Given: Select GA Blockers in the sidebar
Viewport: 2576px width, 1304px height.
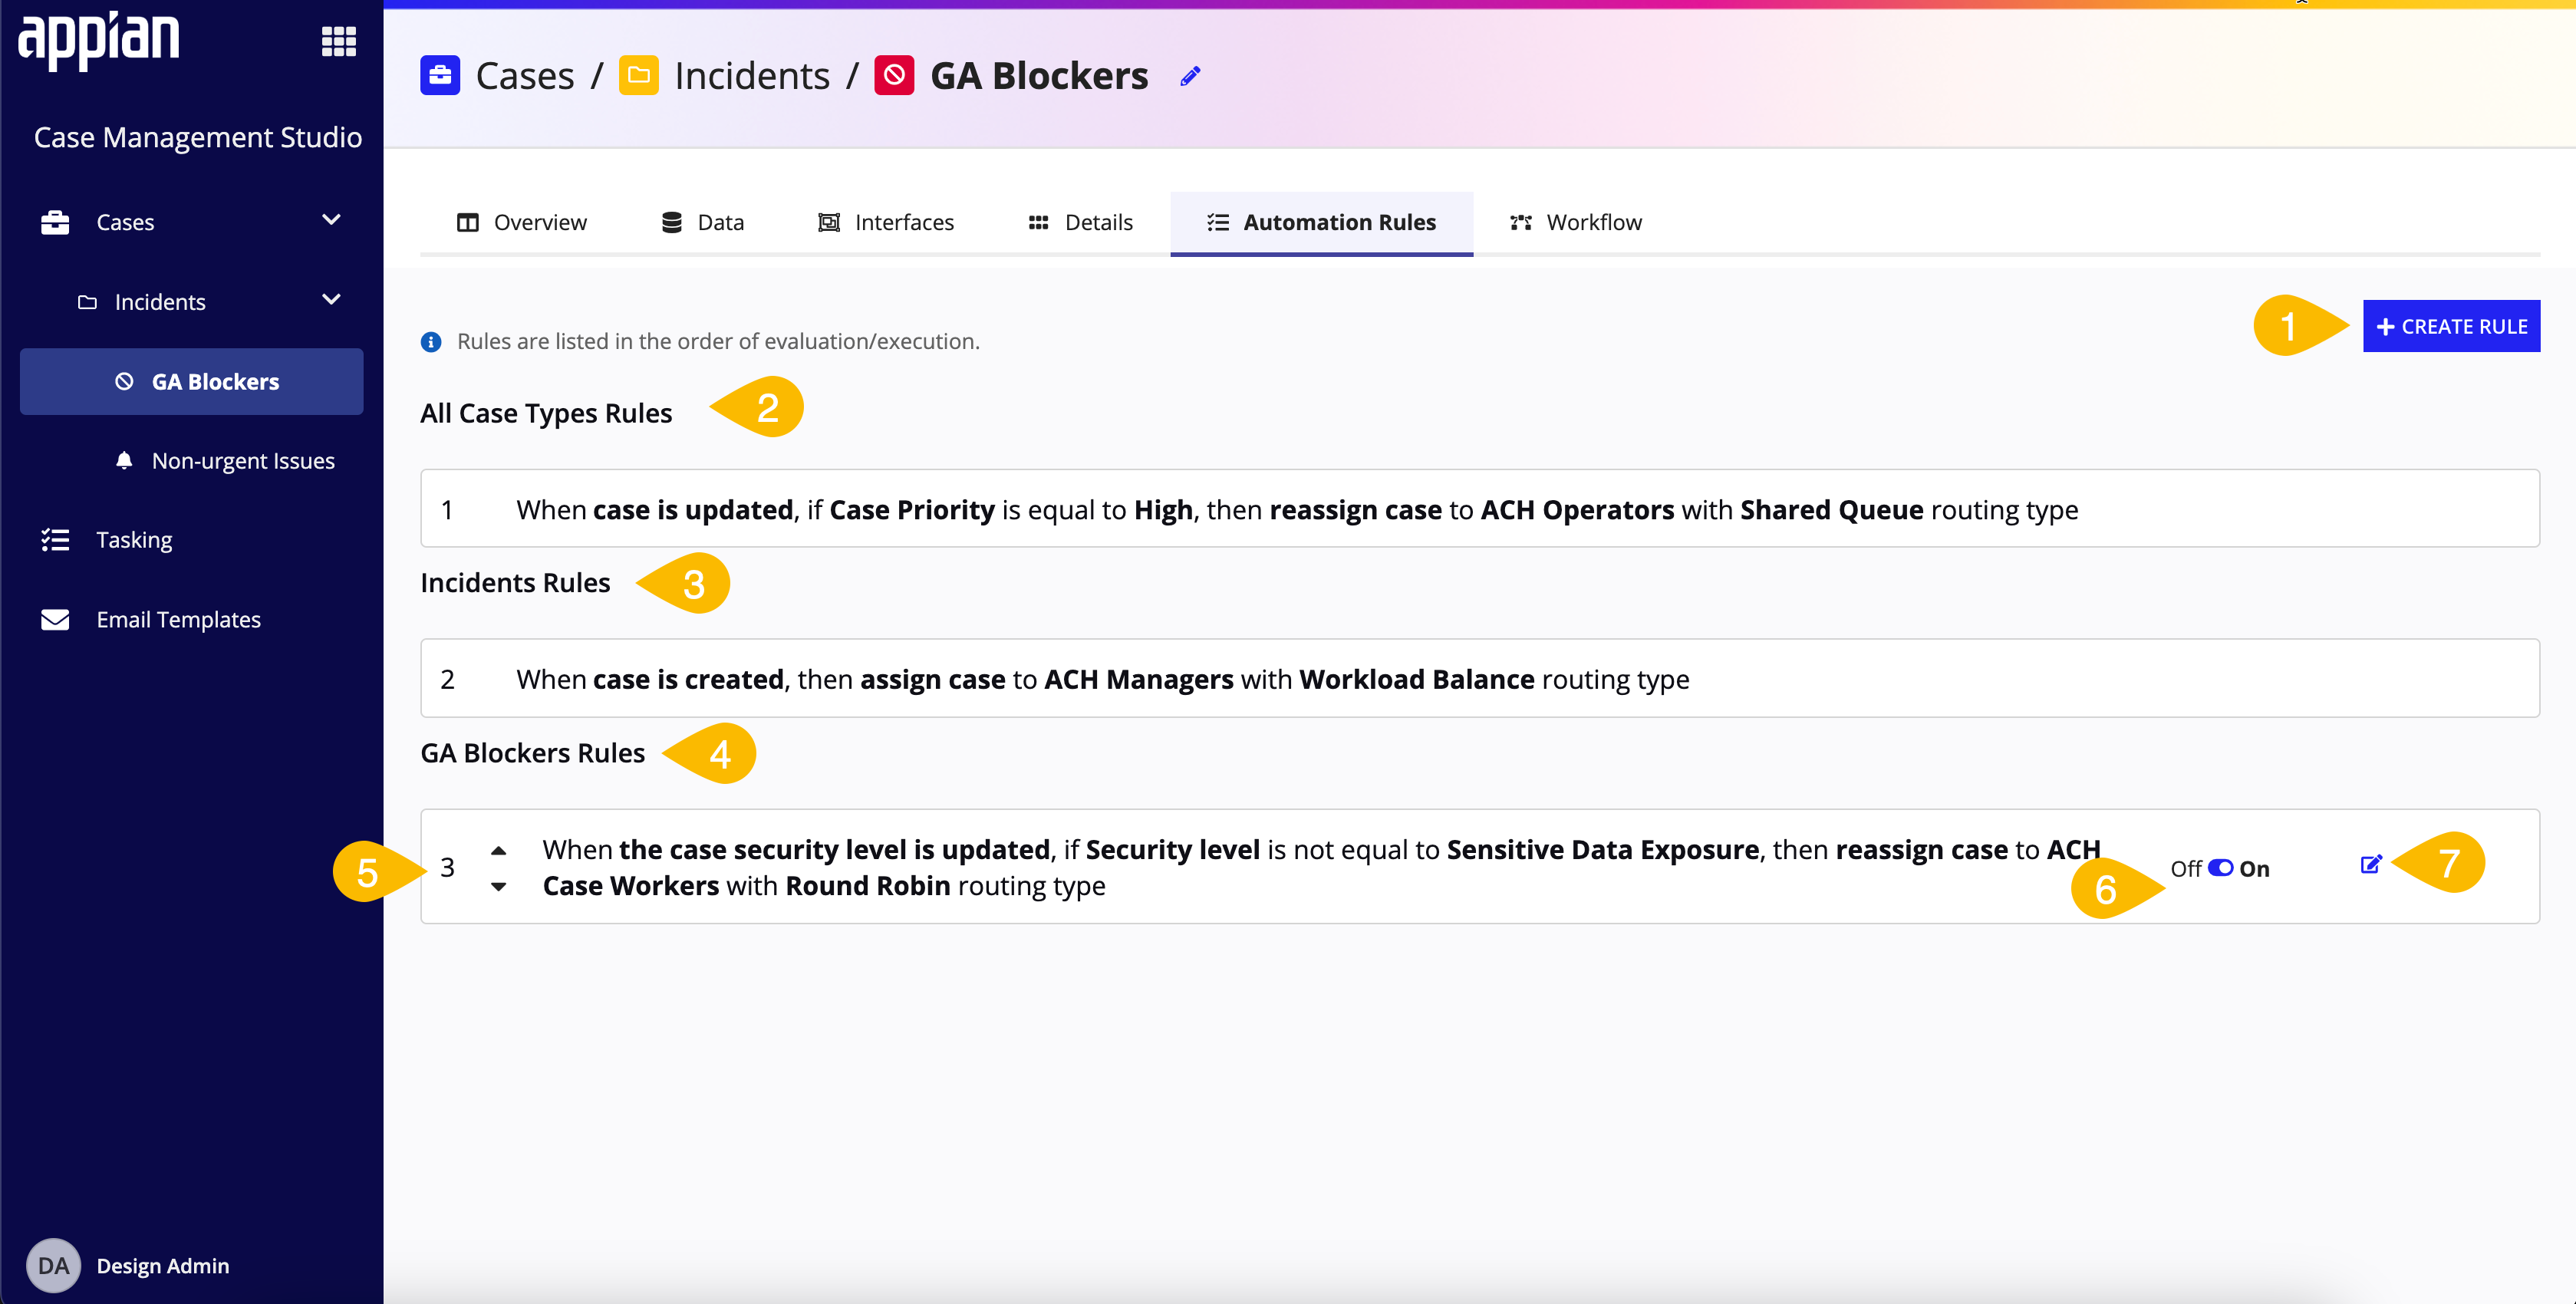Looking at the screenshot, I should (x=191, y=381).
